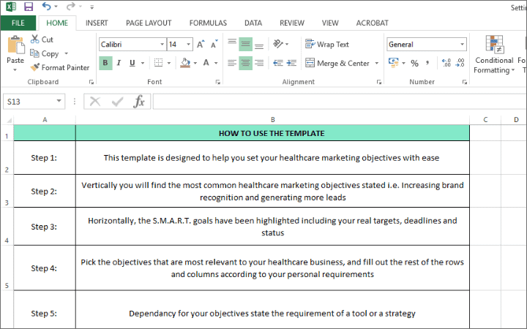Image resolution: width=527 pixels, height=329 pixels.
Task: Toggle Wrap Text for the cell
Action: pyautogui.click(x=327, y=45)
